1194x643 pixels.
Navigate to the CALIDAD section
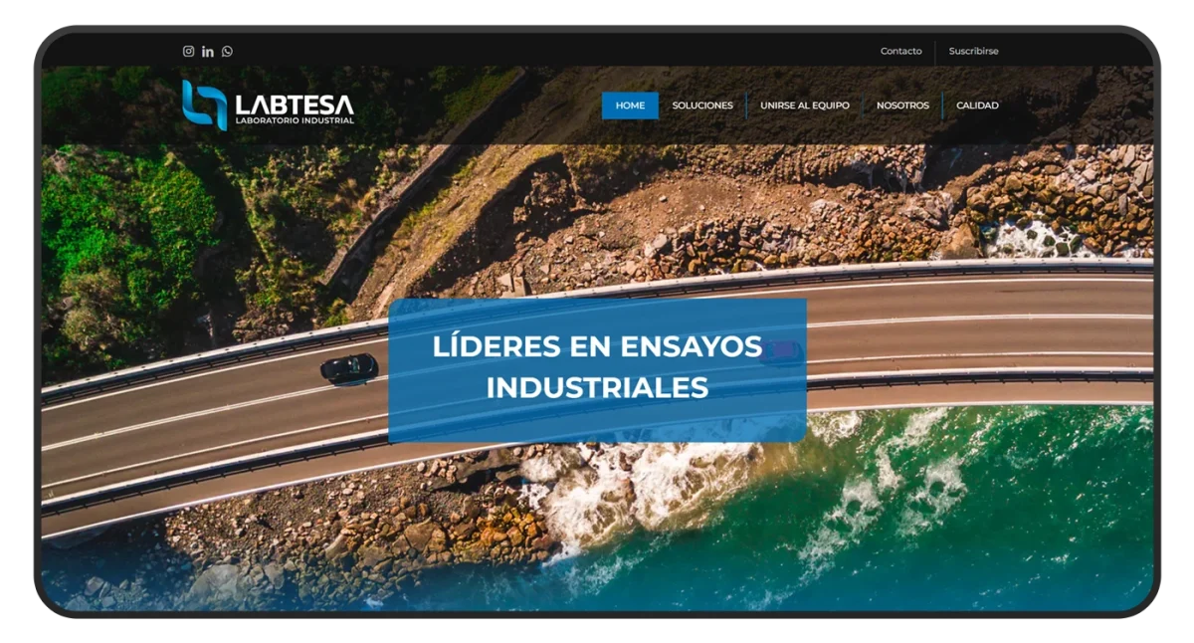click(x=977, y=106)
